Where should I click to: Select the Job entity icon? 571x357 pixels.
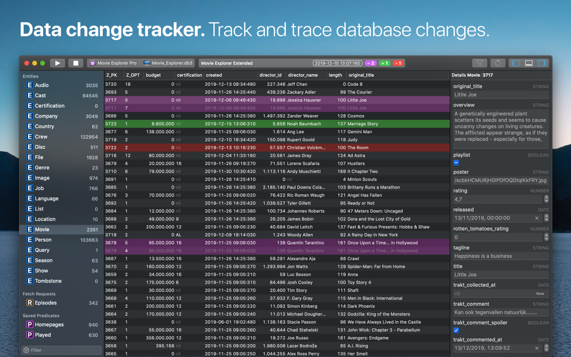(x=30, y=188)
